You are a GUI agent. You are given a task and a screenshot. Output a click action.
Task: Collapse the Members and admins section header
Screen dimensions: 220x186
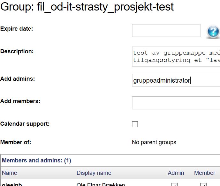36,160
